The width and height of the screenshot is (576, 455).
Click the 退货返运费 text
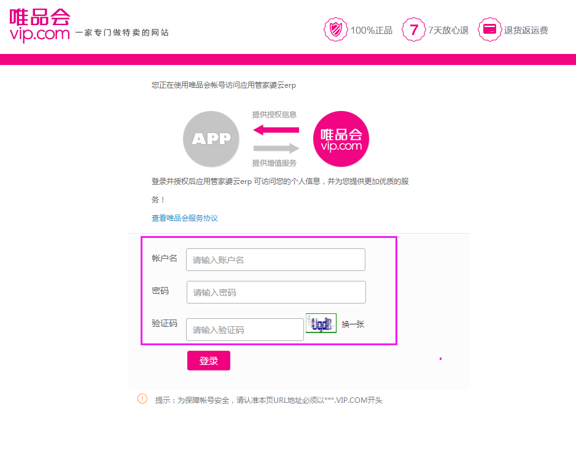coord(526,30)
